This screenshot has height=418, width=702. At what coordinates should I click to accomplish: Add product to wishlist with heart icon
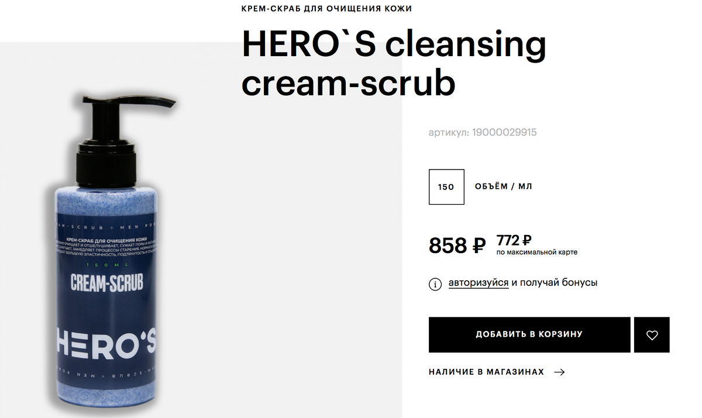[x=652, y=335]
